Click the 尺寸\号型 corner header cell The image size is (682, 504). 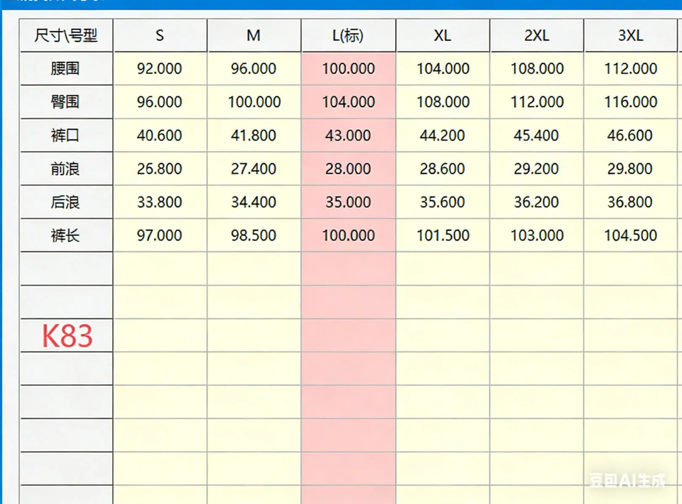point(66,35)
